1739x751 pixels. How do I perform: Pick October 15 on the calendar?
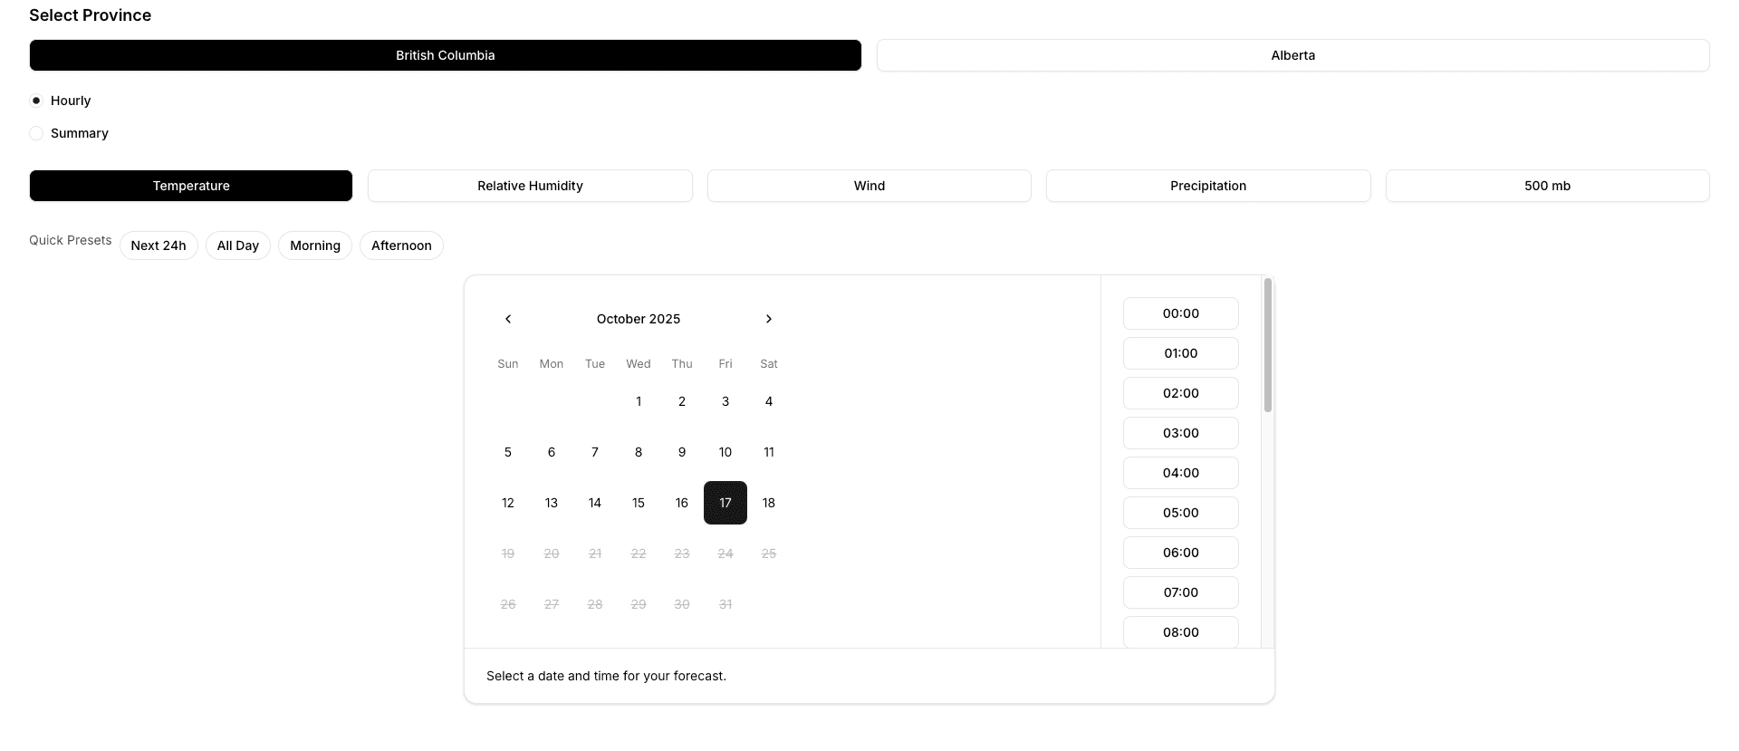coord(639,503)
